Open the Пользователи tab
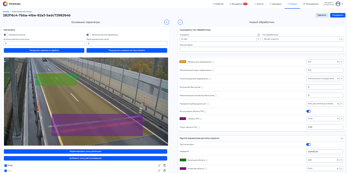 [311, 4]
